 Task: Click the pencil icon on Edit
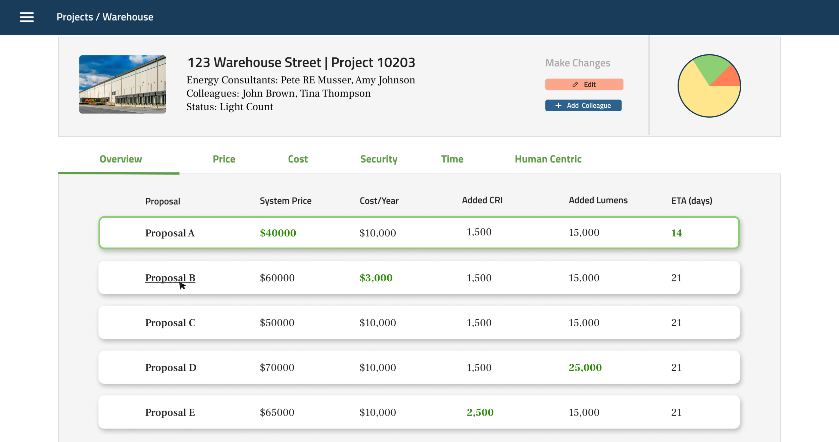pos(575,85)
